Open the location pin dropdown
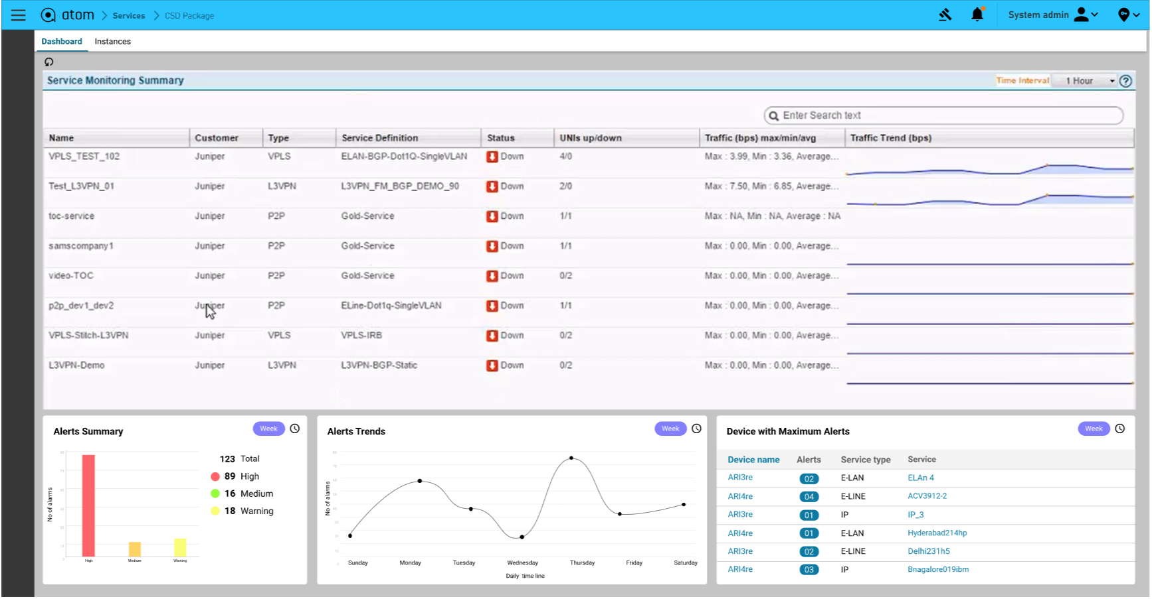 [1128, 15]
